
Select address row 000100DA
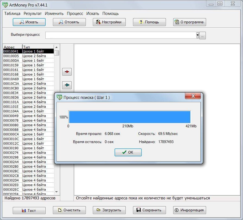coord(29,61)
